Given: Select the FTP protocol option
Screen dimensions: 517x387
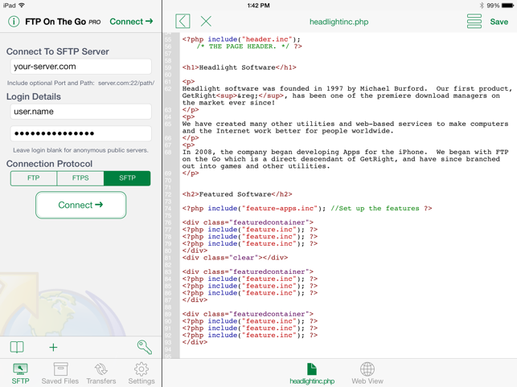Looking at the screenshot, I should coord(34,178).
